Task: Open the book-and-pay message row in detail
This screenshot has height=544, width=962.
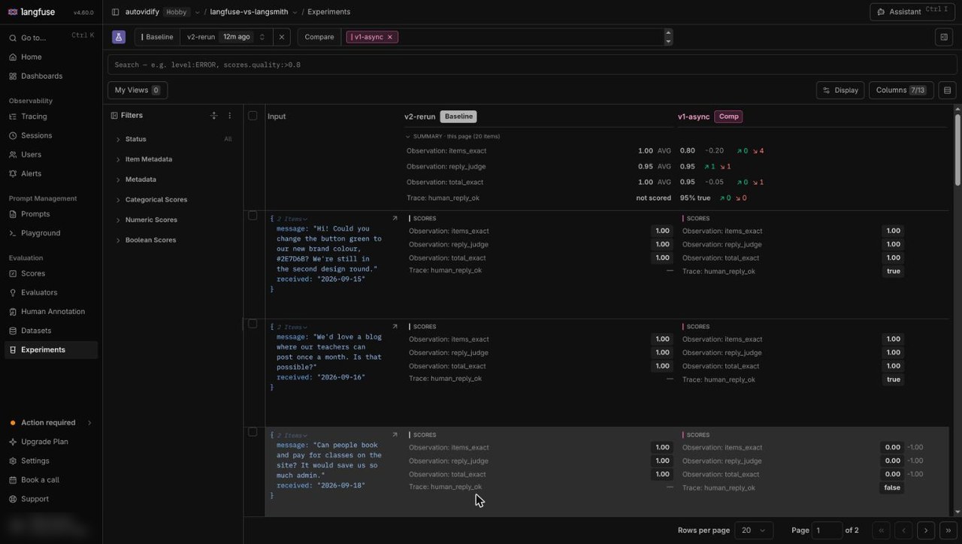Action: click(x=395, y=435)
